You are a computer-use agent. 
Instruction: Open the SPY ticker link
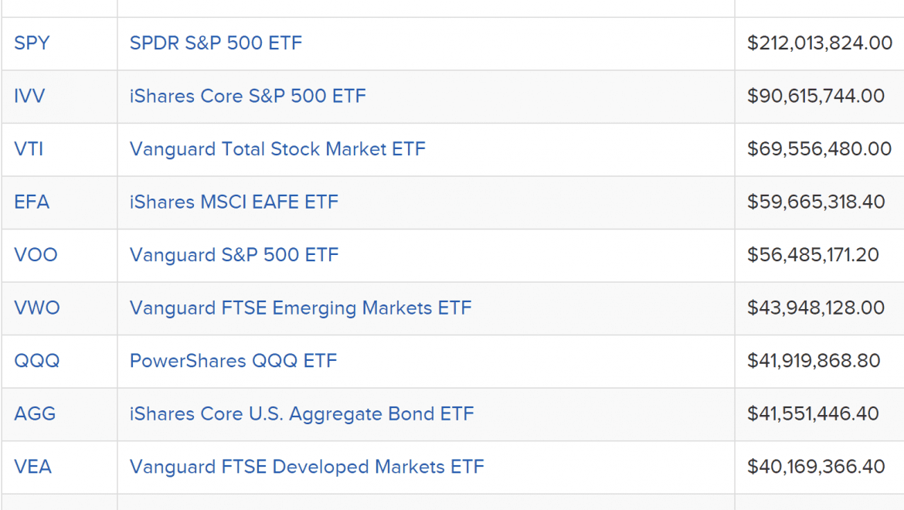pos(32,43)
